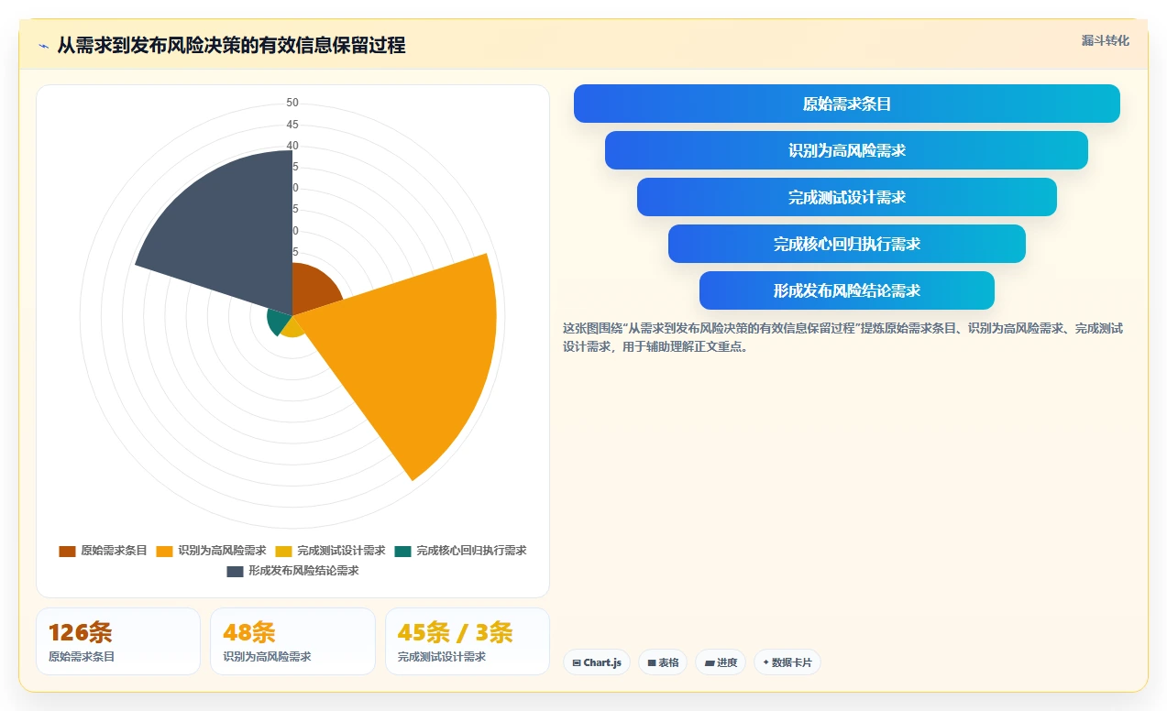Click the dark slate polar chart segment

229,243
